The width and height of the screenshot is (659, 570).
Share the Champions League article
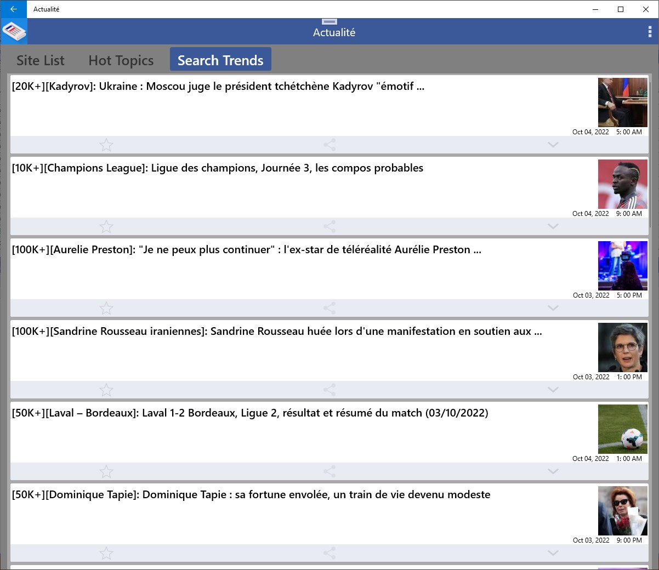(329, 226)
